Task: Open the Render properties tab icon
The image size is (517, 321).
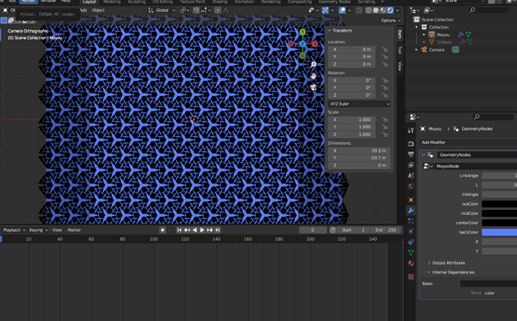Action: click(x=411, y=143)
